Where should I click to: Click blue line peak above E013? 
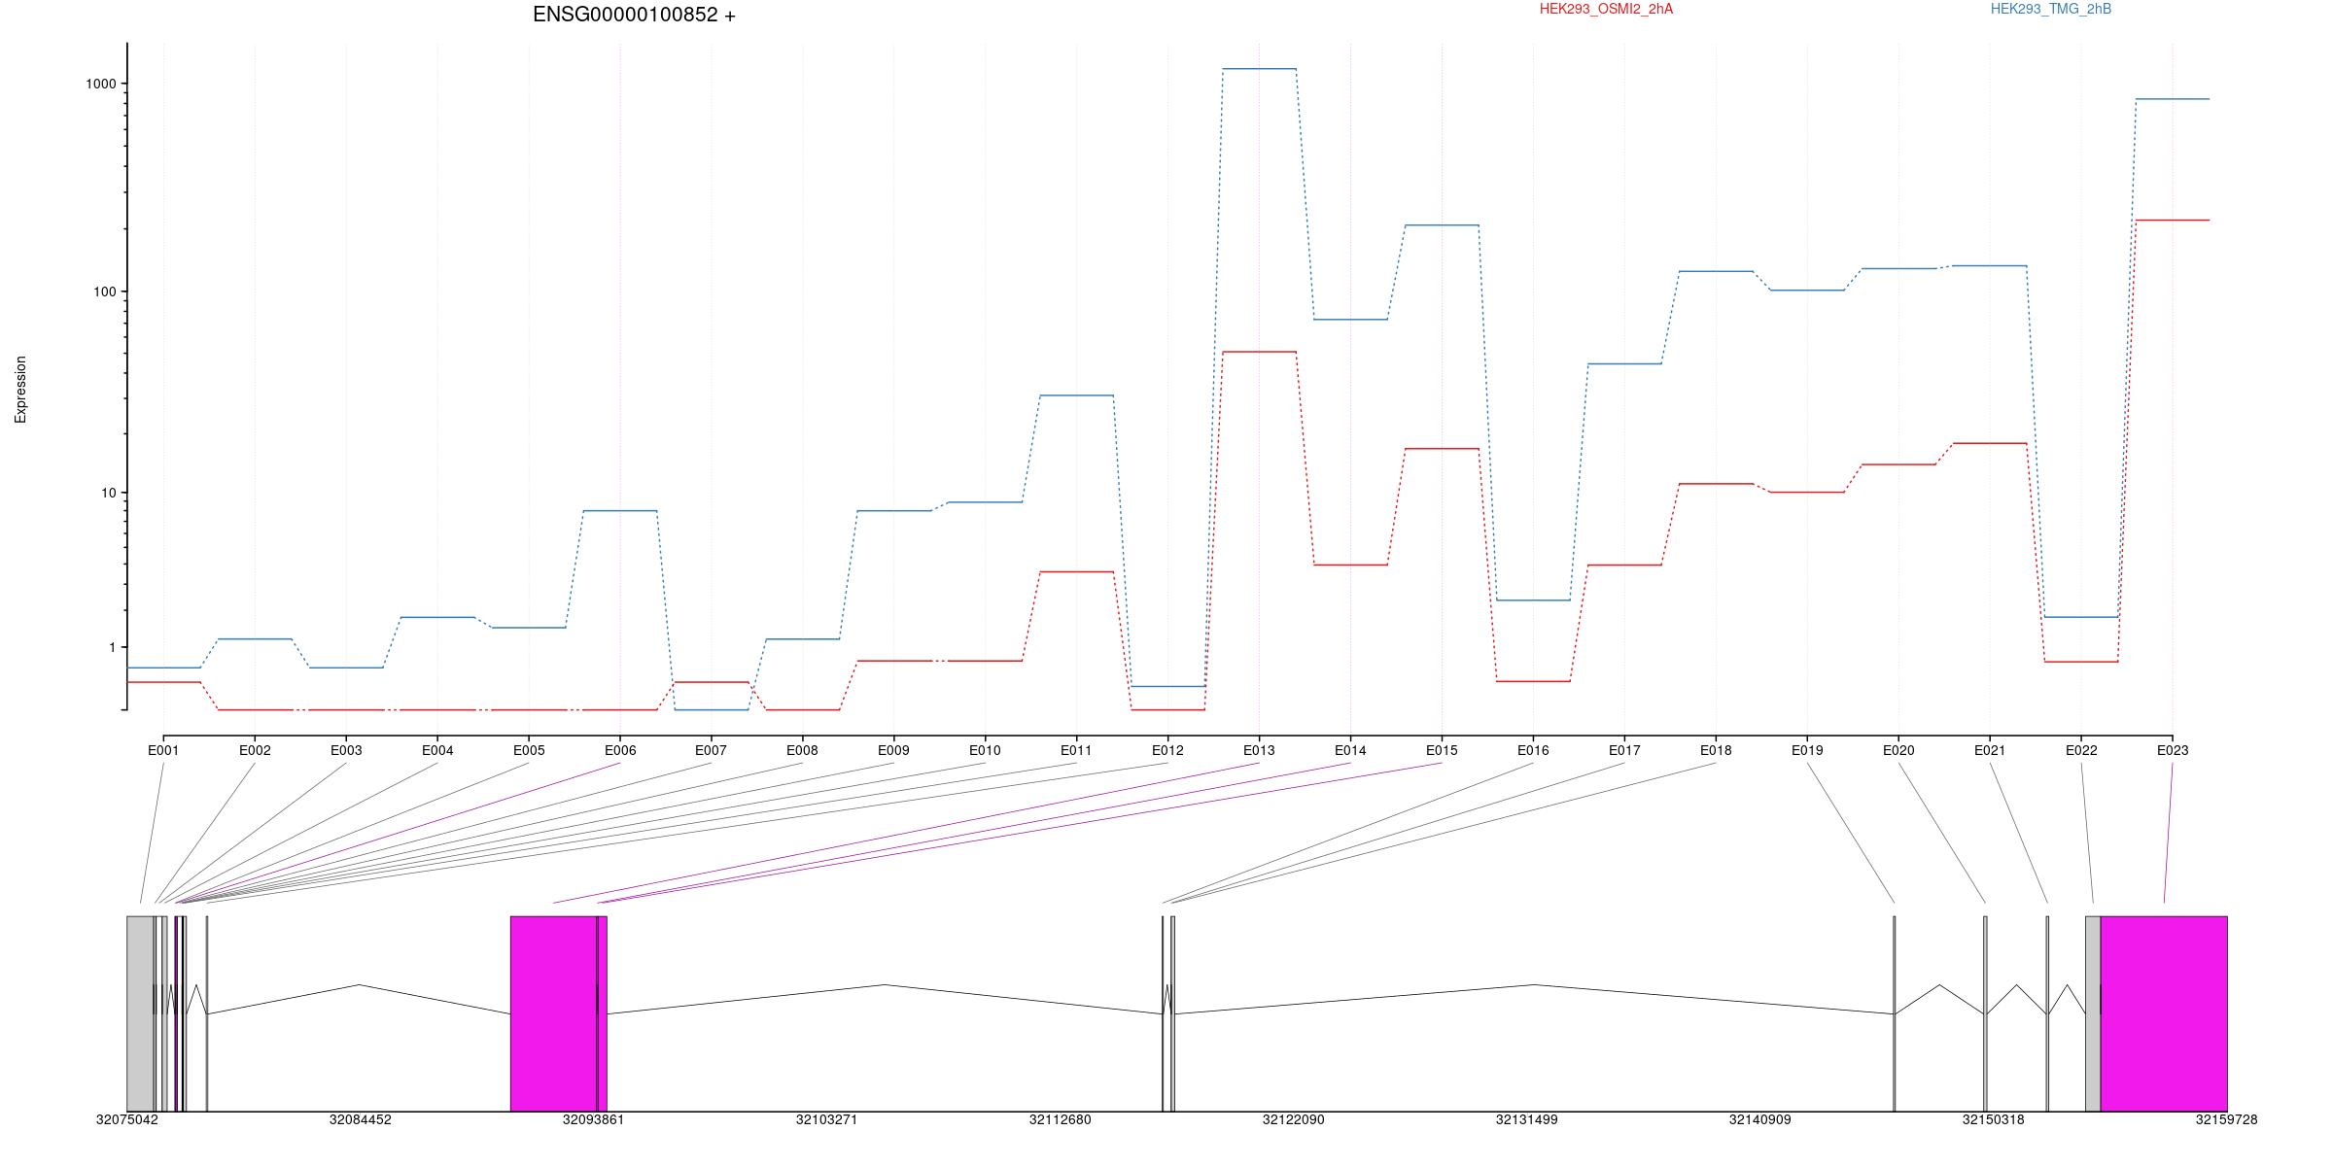pyautogui.click(x=1259, y=69)
